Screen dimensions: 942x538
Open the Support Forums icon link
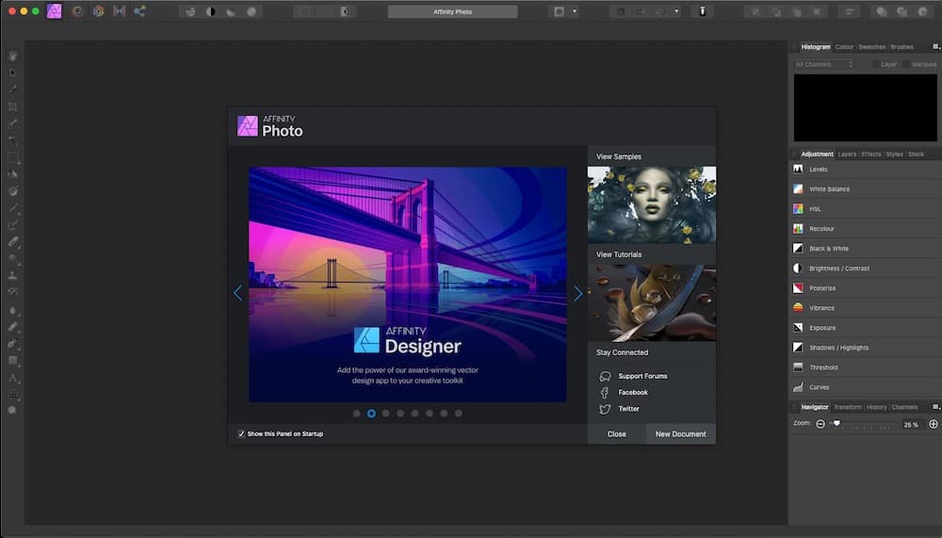click(x=605, y=376)
